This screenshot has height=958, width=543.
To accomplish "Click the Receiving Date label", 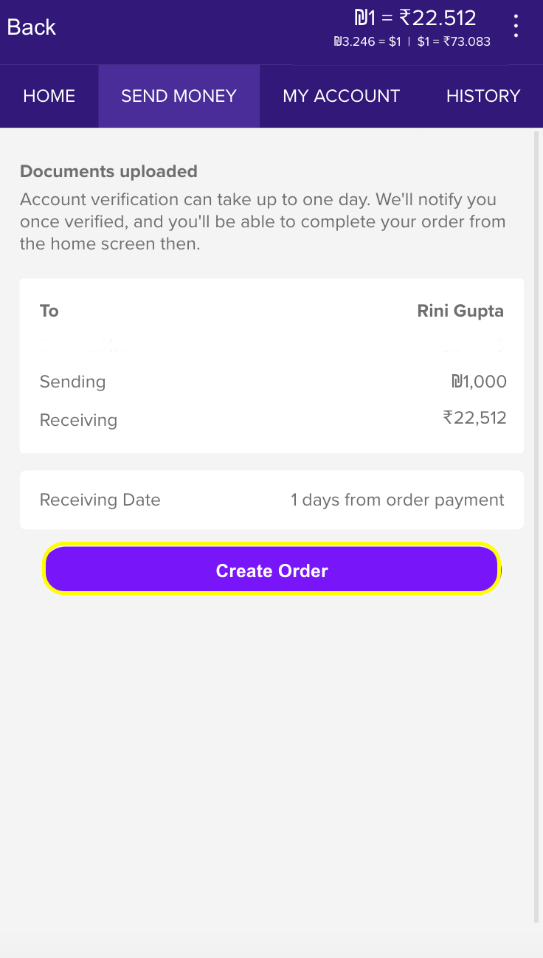I will [x=100, y=500].
